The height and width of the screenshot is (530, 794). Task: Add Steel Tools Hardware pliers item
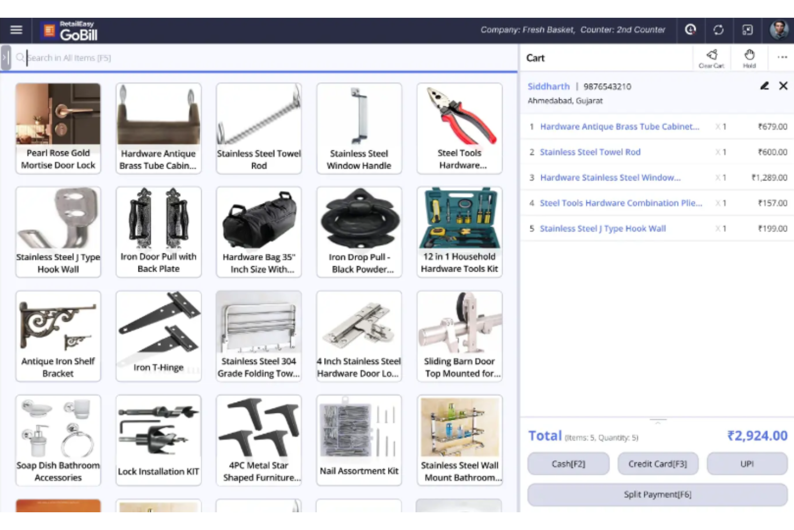pos(459,128)
